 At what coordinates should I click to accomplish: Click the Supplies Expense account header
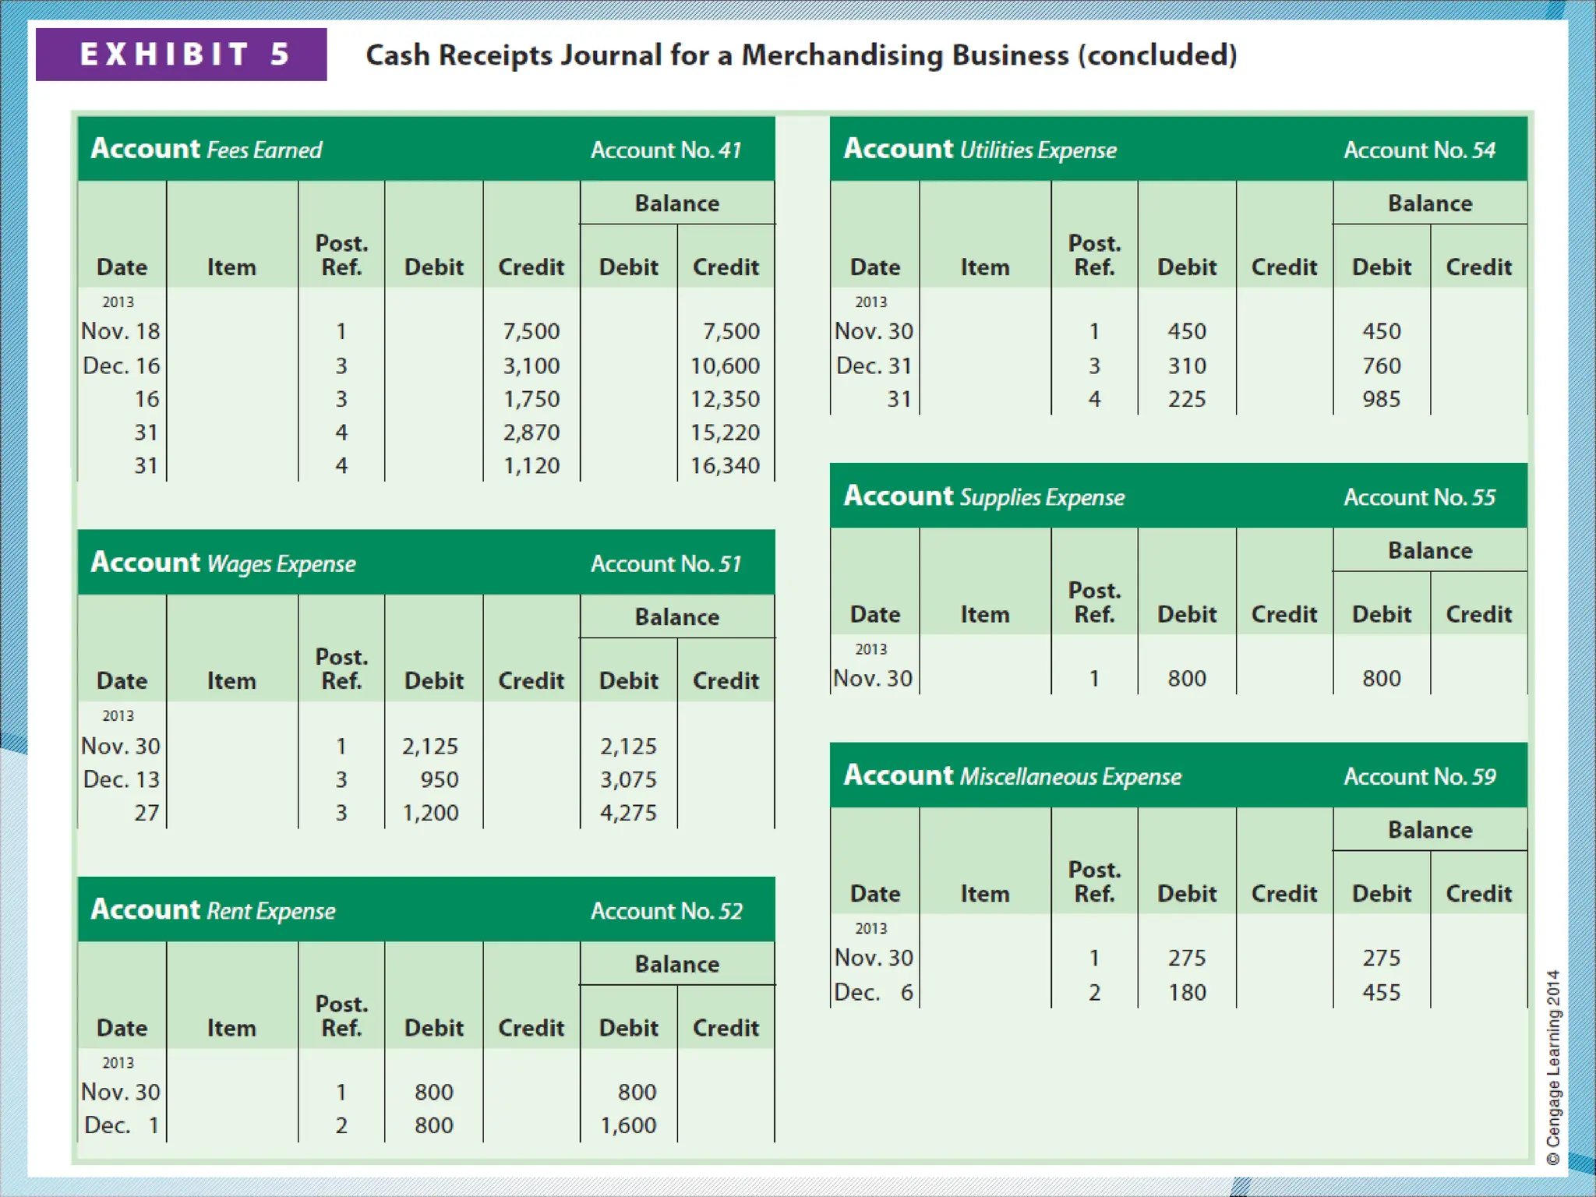984,496
